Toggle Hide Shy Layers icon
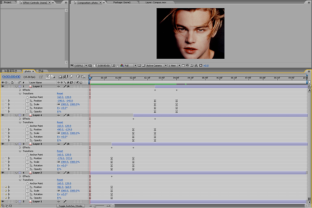The height and width of the screenshot is (208, 312). (61, 77)
